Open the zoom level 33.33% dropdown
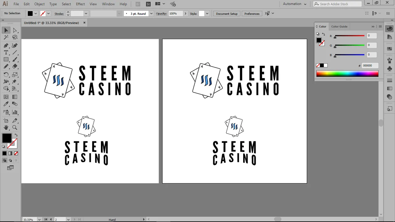This screenshot has height=222, width=395. click(39, 220)
